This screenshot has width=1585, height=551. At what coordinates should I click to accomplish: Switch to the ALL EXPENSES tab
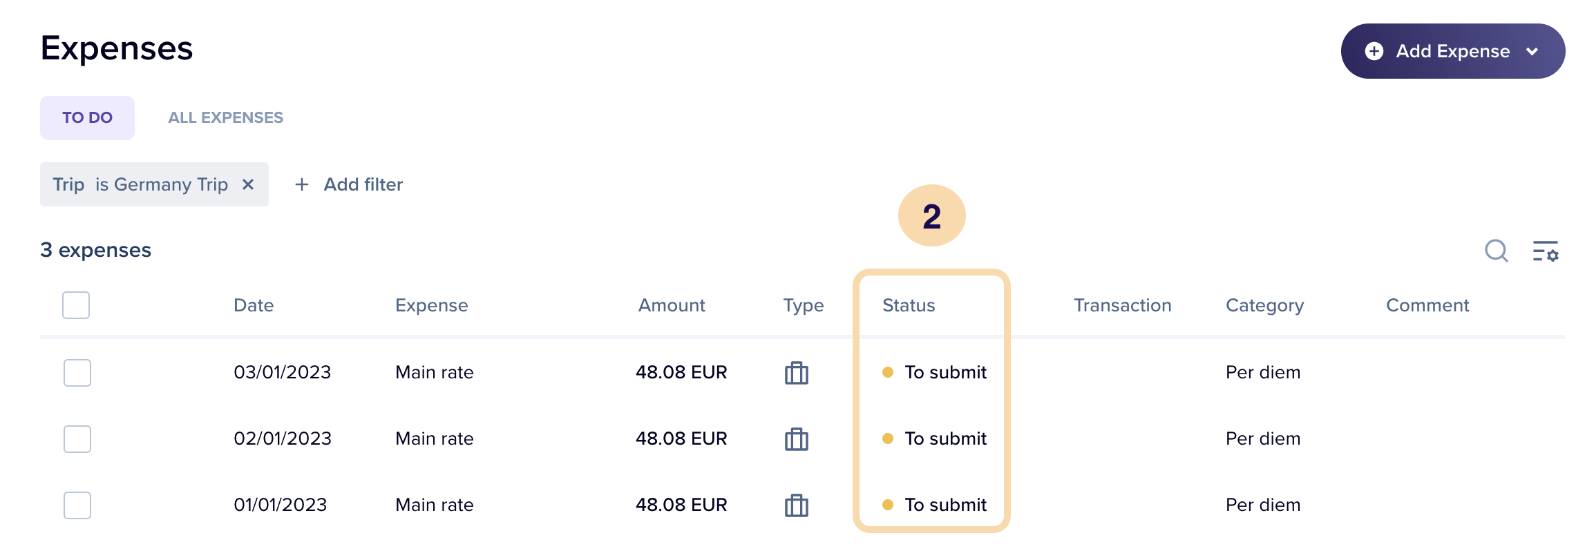tap(226, 118)
